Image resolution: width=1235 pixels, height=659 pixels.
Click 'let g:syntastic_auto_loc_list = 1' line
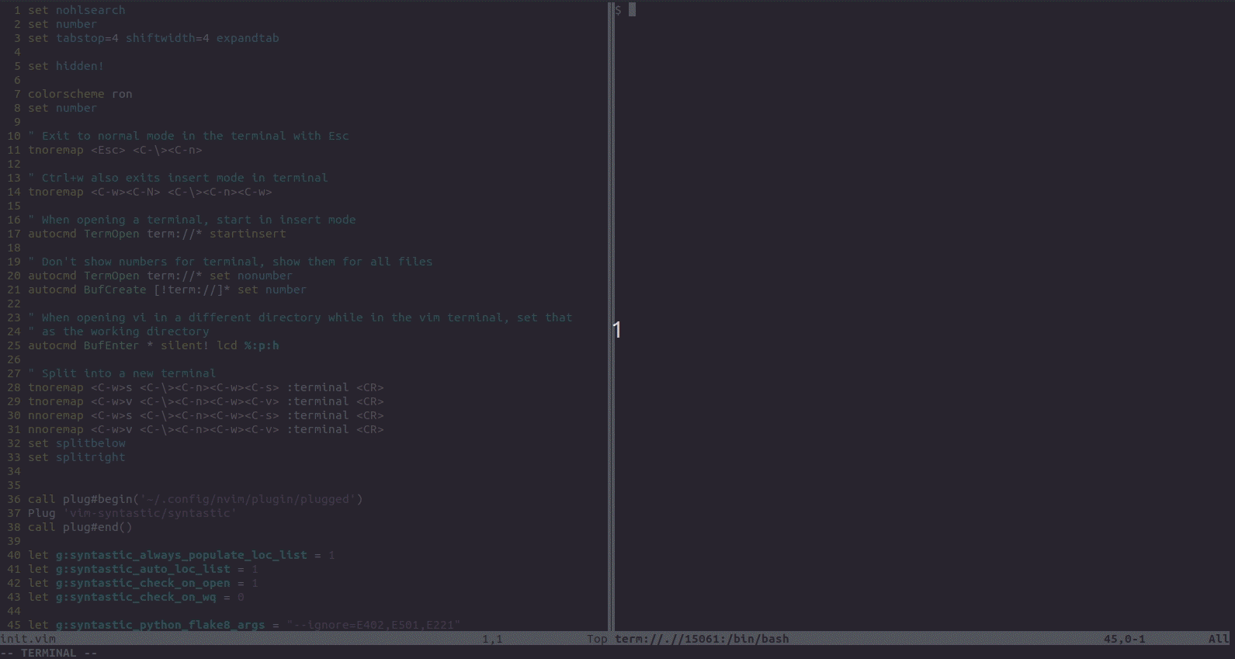[x=143, y=569]
